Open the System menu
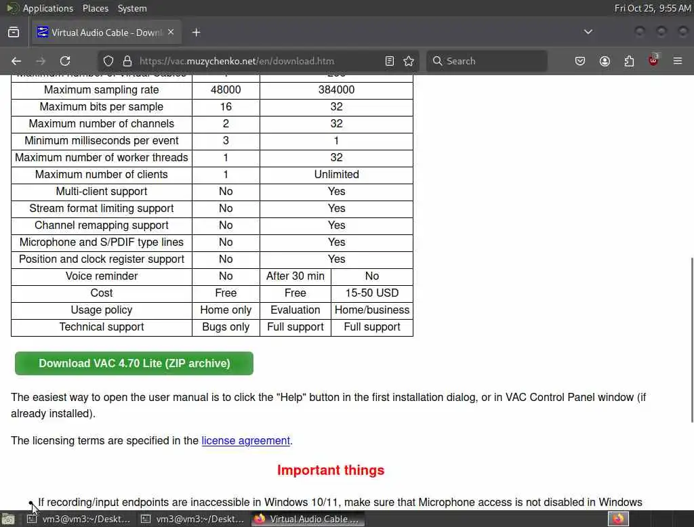Image resolution: width=694 pixels, height=527 pixels. pyautogui.click(x=132, y=8)
